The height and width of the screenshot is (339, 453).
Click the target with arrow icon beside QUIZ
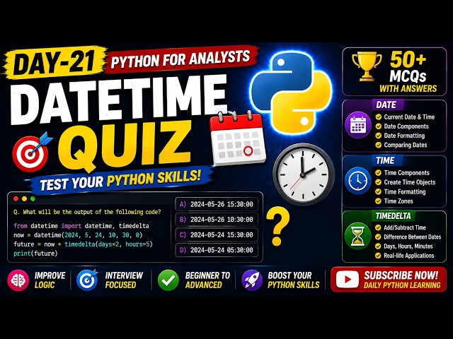32,152
